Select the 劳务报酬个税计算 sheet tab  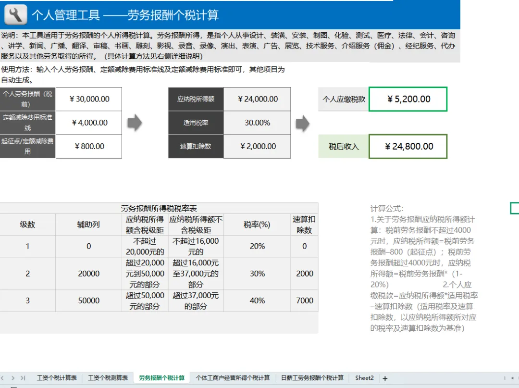click(x=161, y=378)
